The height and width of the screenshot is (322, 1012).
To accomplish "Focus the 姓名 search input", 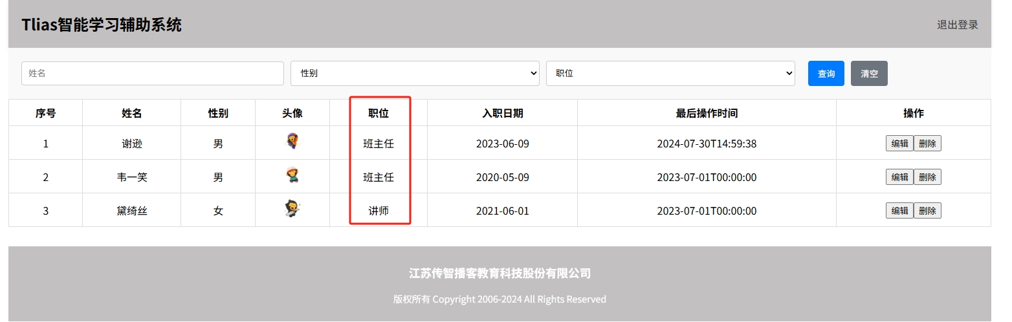I will [x=153, y=74].
